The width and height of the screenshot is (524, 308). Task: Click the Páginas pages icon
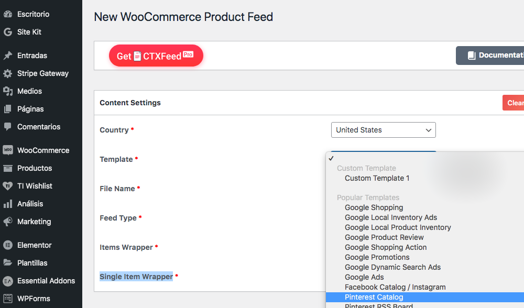pyautogui.click(x=8, y=109)
